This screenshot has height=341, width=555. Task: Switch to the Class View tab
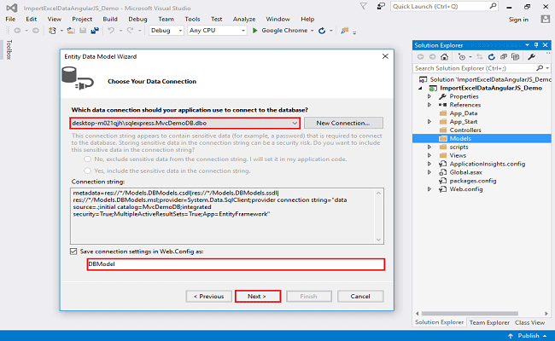(529, 322)
